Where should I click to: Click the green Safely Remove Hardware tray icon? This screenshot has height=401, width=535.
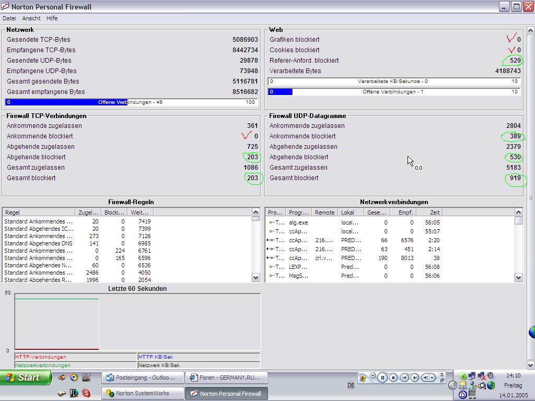click(463, 376)
